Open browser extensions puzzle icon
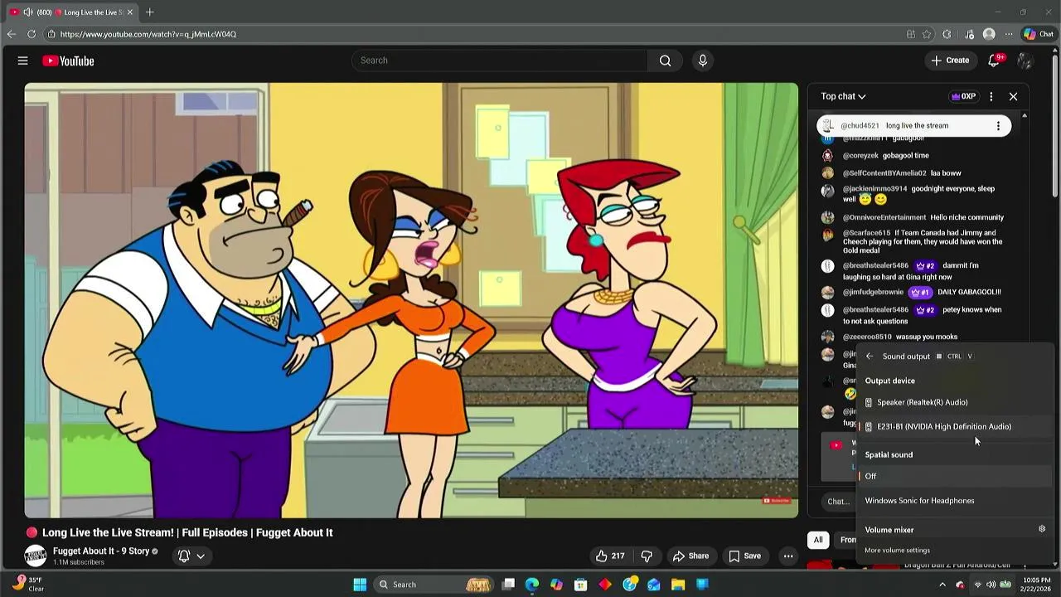 [947, 34]
